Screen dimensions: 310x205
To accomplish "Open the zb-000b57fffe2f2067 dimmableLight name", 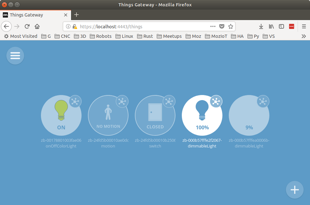I will pos(202,143).
